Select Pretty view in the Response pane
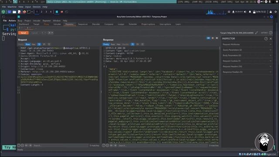The image size is (279, 157). (106, 44)
